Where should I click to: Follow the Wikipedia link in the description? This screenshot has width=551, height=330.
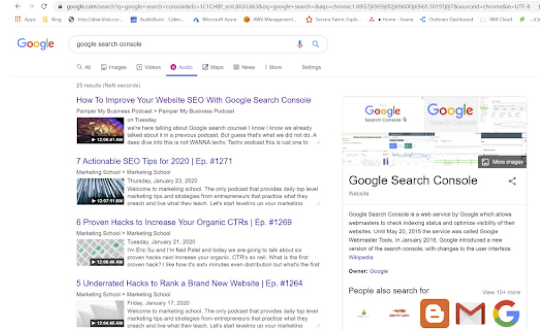point(360,257)
